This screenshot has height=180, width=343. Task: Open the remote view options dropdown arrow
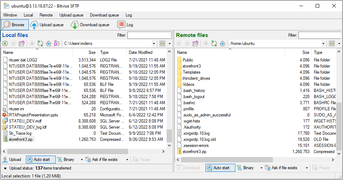tap(339, 44)
